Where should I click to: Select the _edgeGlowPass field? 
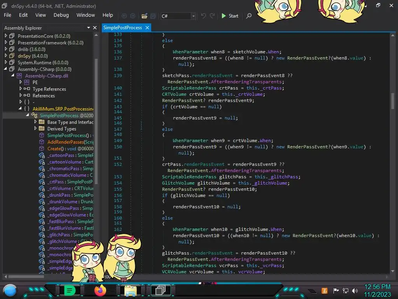coord(70,208)
